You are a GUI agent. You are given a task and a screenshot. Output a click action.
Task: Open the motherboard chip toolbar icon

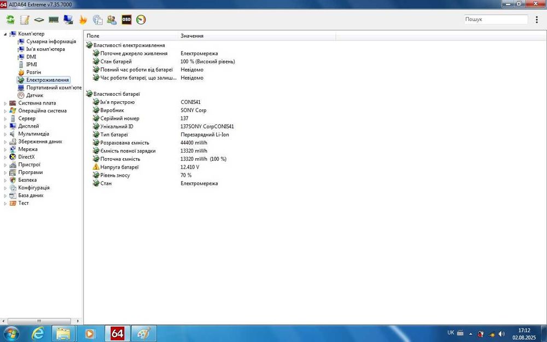point(39,20)
